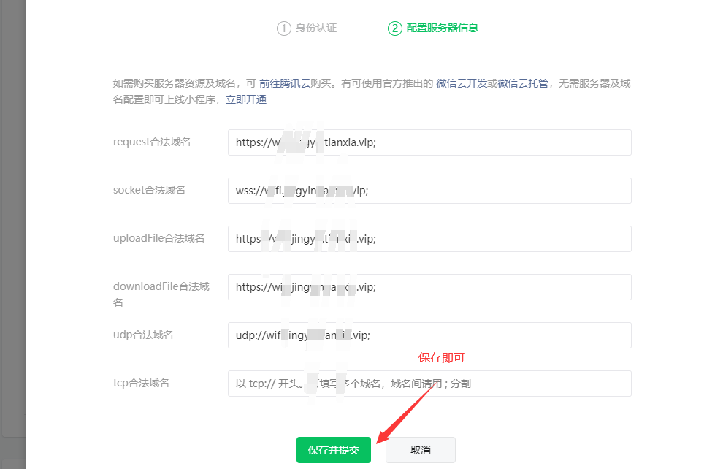Open the 微信云开发 link
The height and width of the screenshot is (469, 704).
tap(462, 83)
